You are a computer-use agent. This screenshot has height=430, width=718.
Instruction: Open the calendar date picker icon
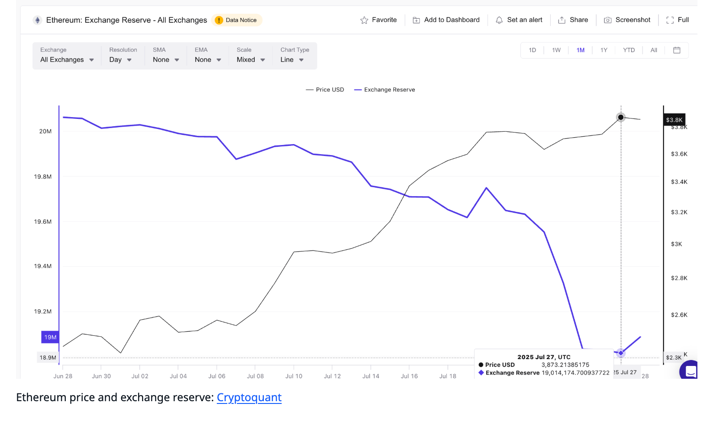click(x=677, y=50)
